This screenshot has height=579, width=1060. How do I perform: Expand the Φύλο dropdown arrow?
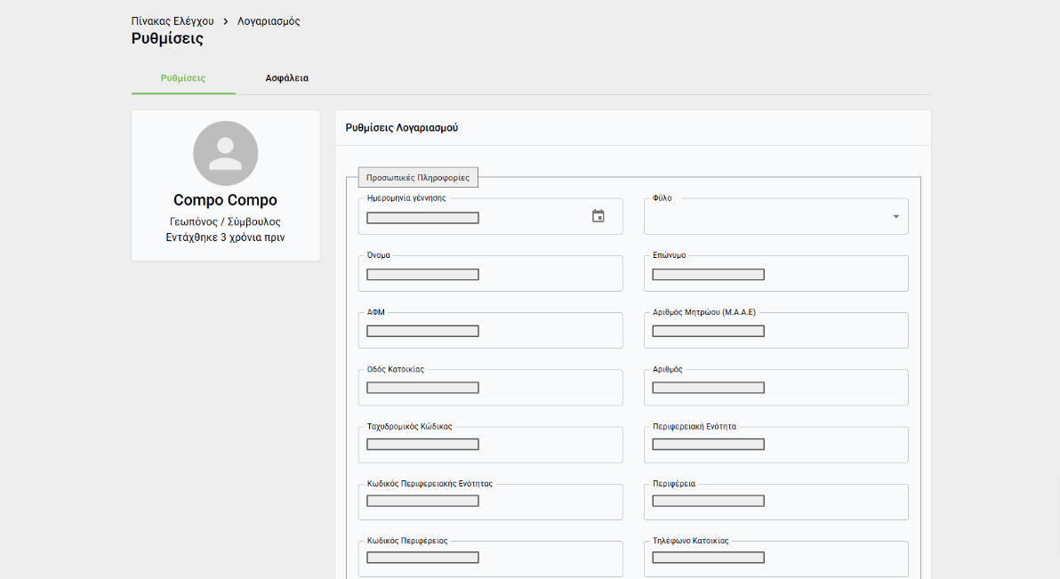click(895, 216)
